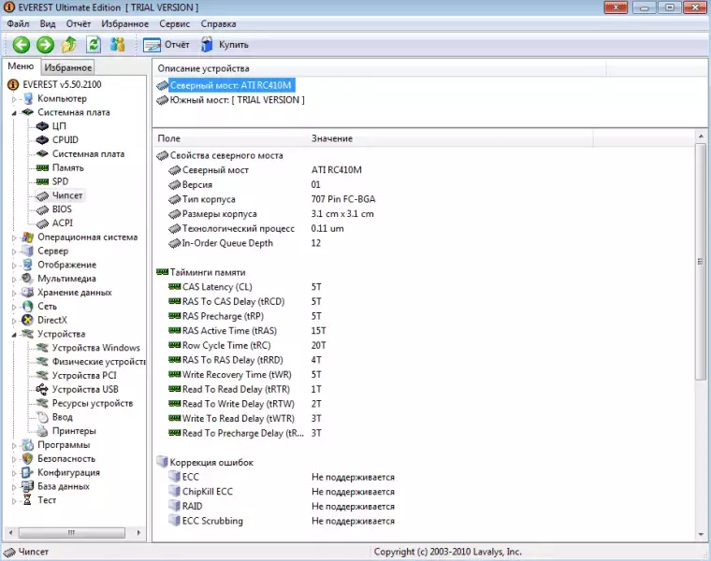This screenshot has width=711, height=561.
Task: Expand the Программы tree node
Action: 14,445
